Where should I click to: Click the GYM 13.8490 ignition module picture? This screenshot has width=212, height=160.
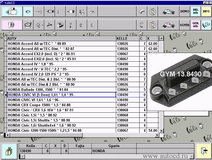pos(180,82)
